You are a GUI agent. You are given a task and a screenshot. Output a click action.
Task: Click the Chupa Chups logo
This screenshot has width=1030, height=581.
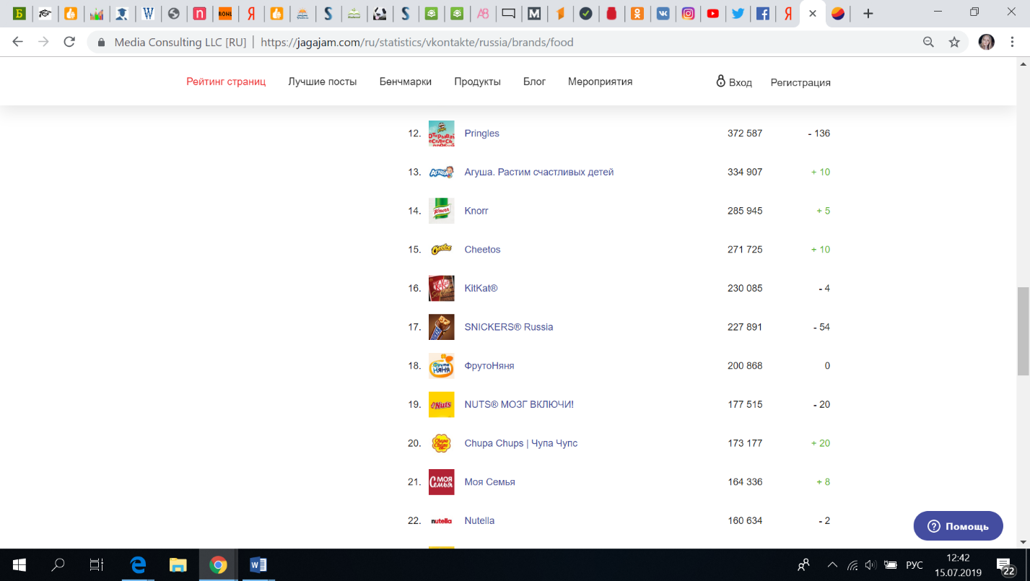(x=441, y=443)
